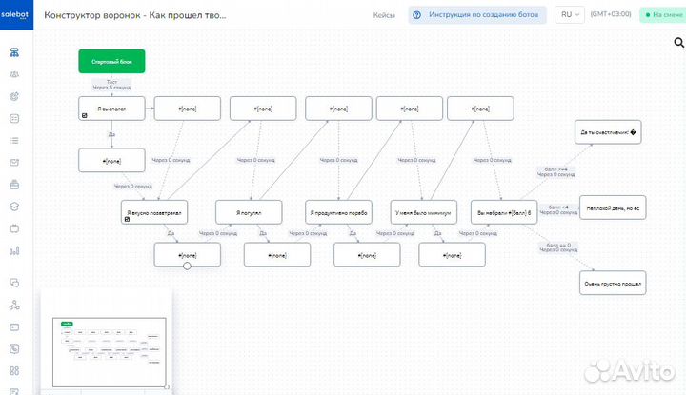Click the envelope mailing icon in sidebar
Image resolution: width=686 pixels, height=395 pixels.
tap(14, 162)
